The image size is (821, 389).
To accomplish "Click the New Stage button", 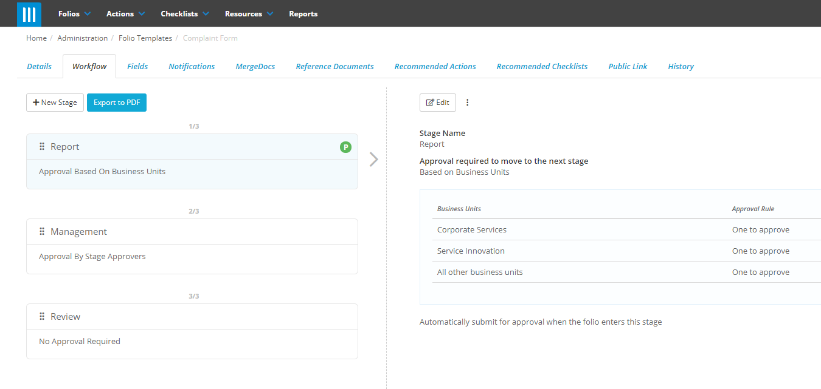I will 55,102.
